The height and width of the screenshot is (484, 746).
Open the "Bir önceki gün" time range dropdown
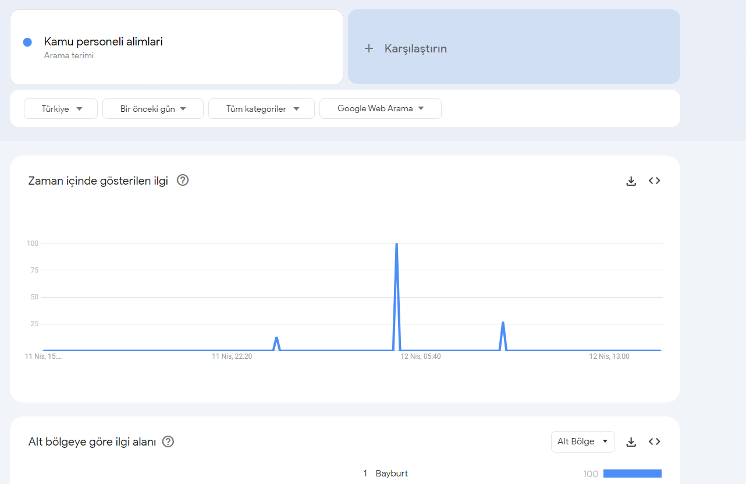(x=153, y=109)
